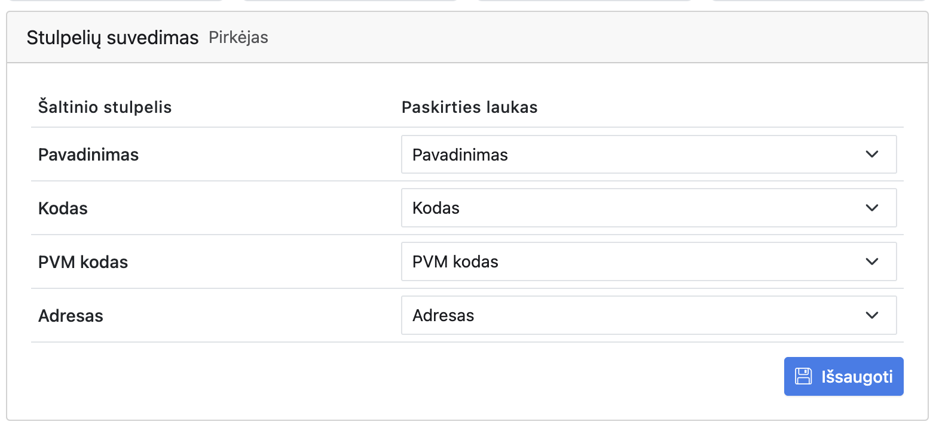The height and width of the screenshot is (431, 936).
Task: Expand the Kodas destination field dropdown
Action: [649, 208]
